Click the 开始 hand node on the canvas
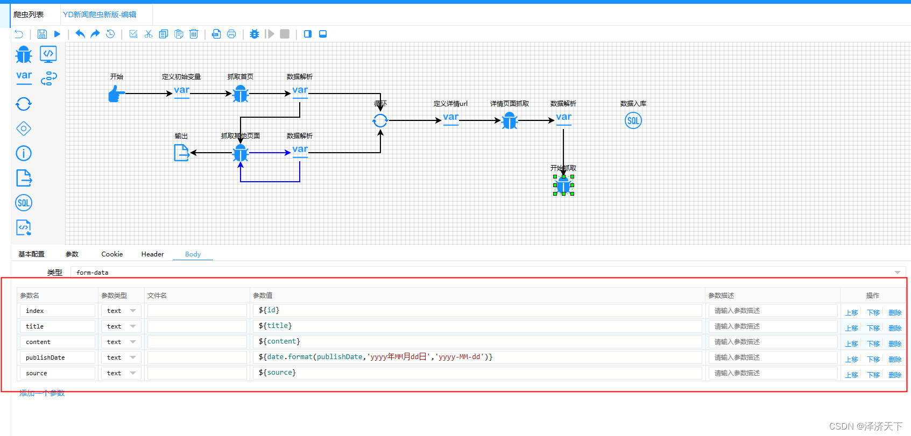 click(x=116, y=94)
